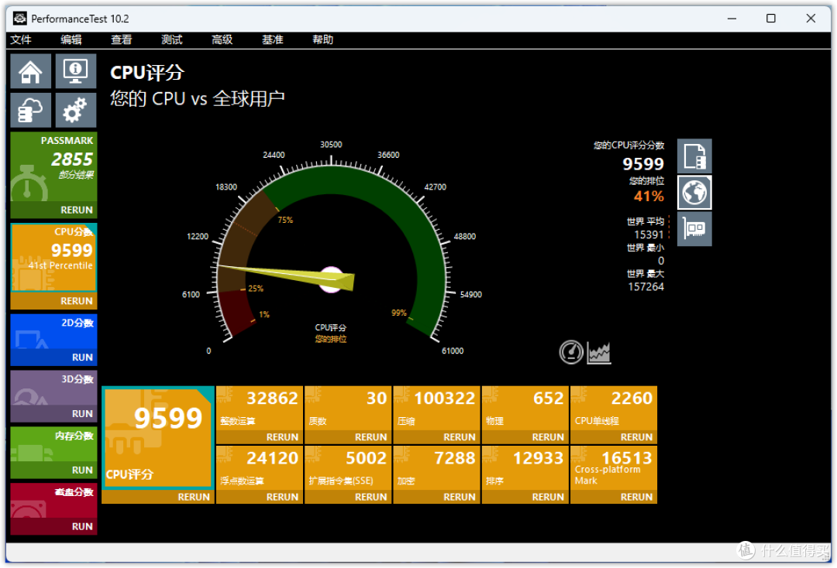Open the 查看 menu

coord(122,40)
